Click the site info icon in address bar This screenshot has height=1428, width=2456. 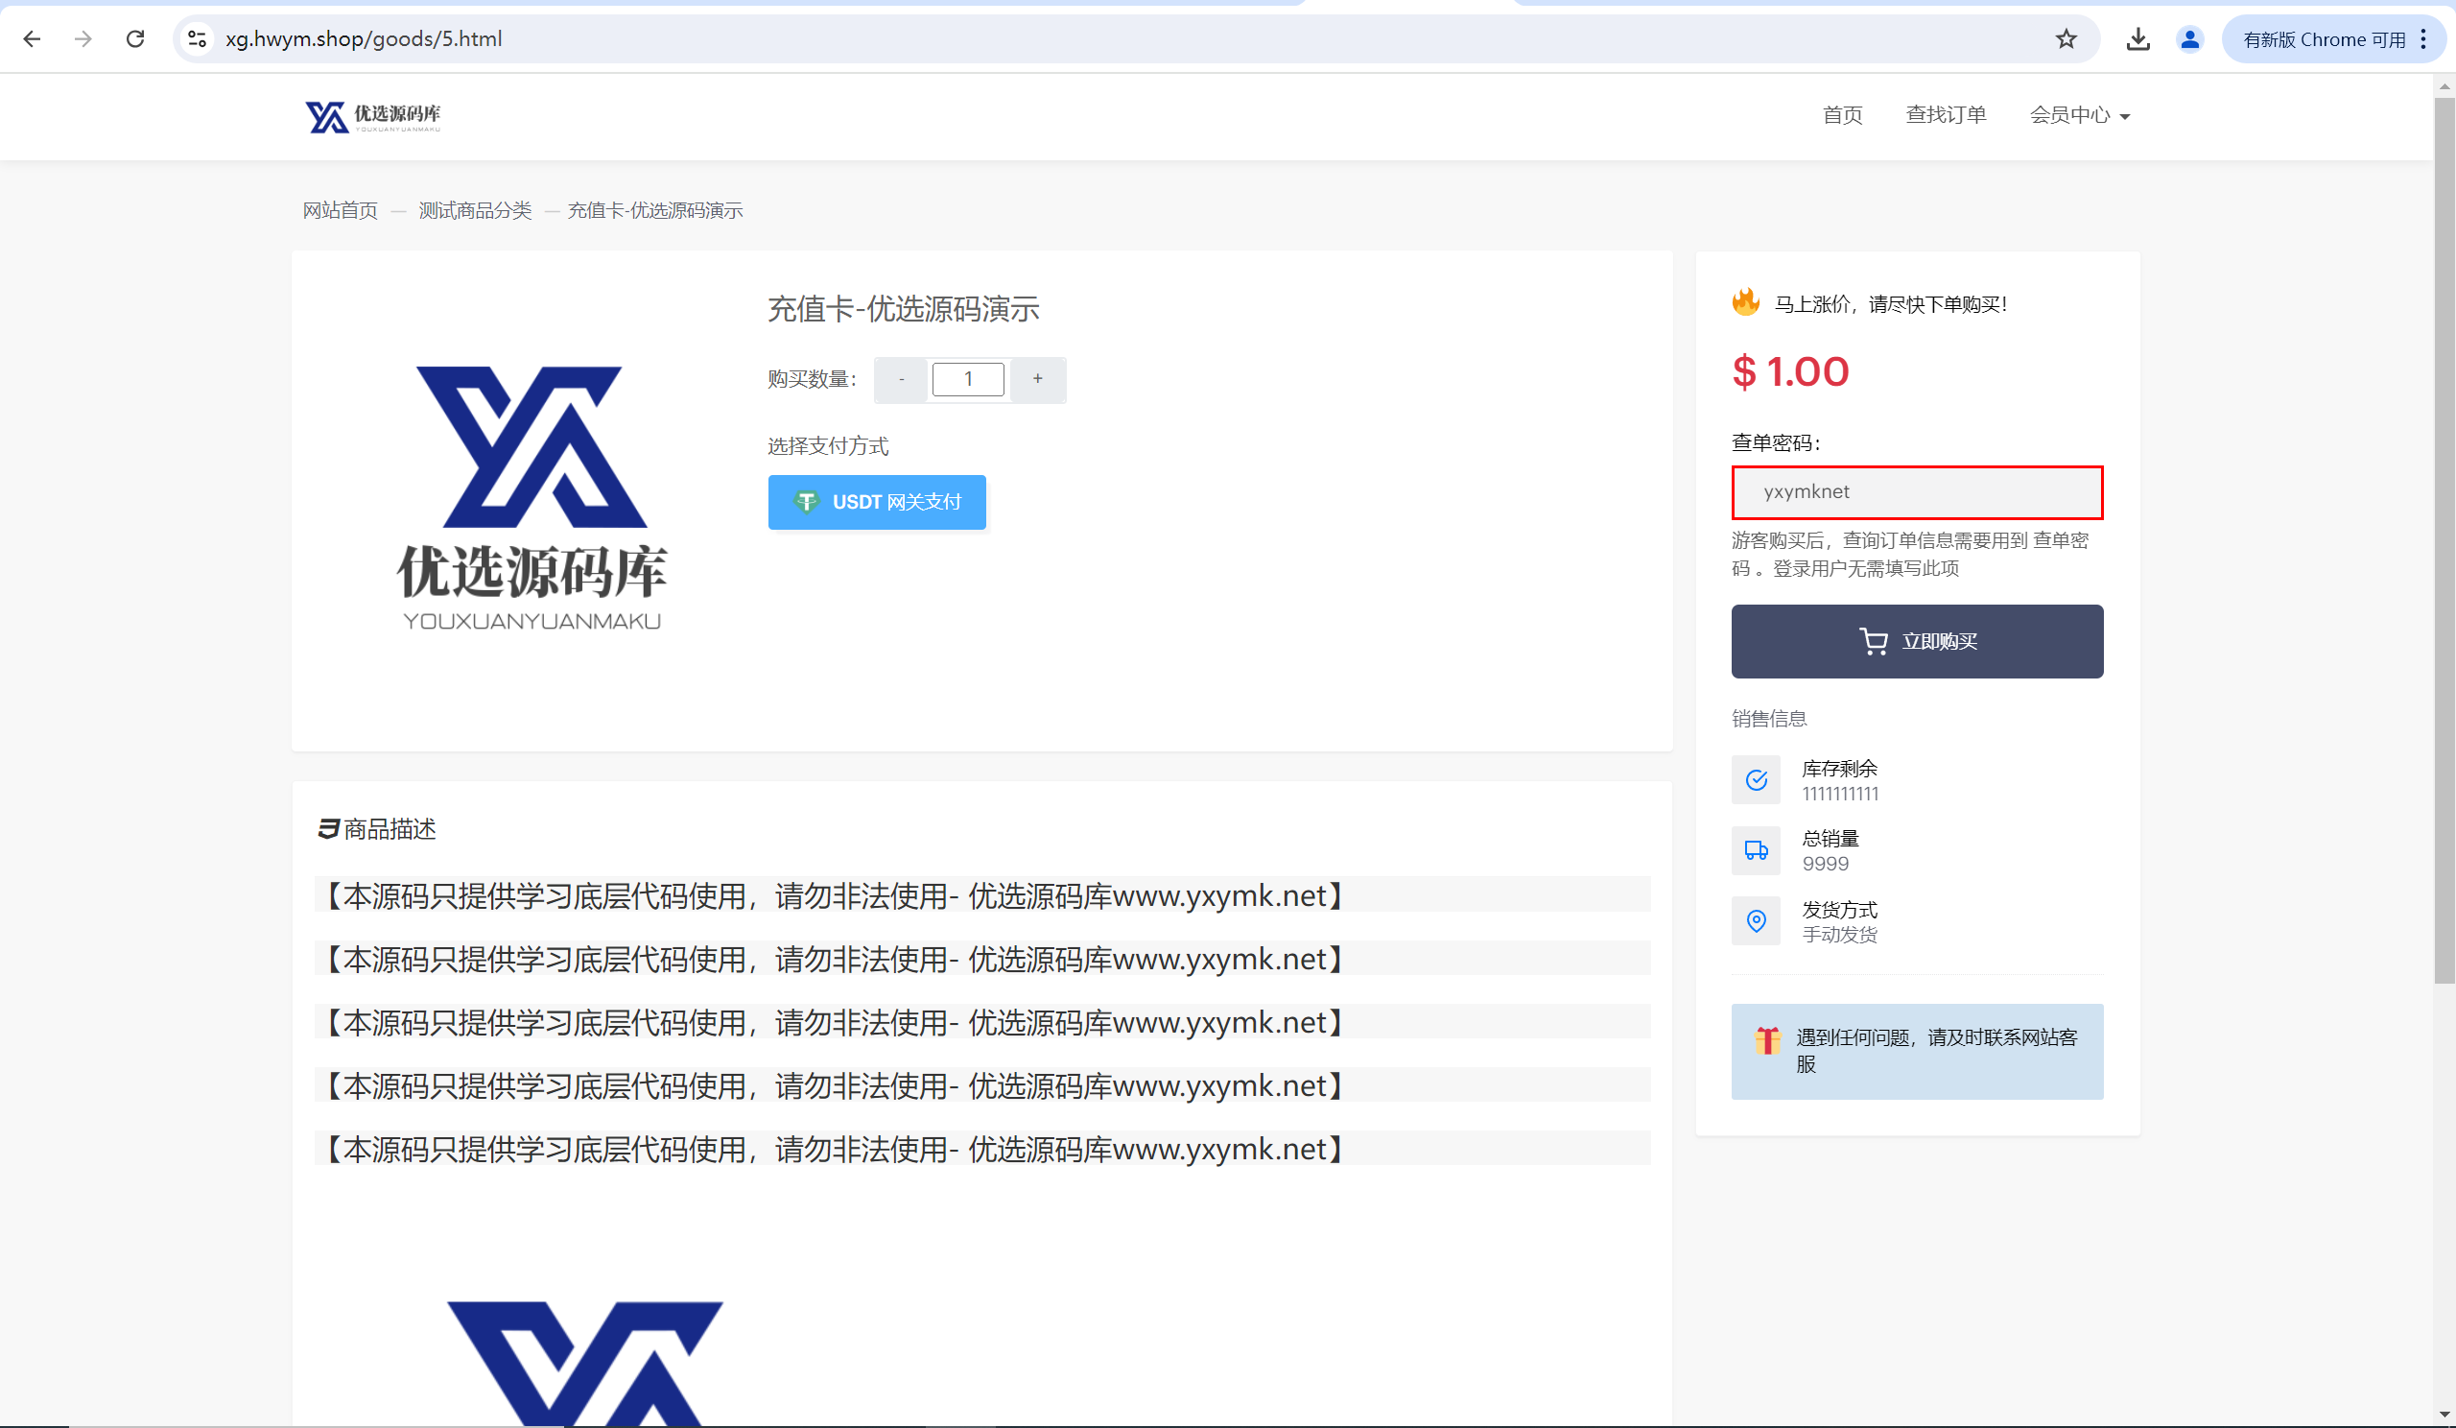click(198, 39)
